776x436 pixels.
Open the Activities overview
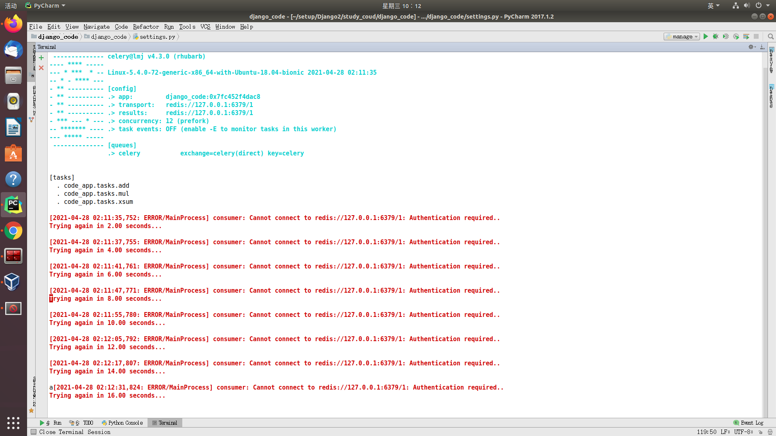pyautogui.click(x=11, y=6)
